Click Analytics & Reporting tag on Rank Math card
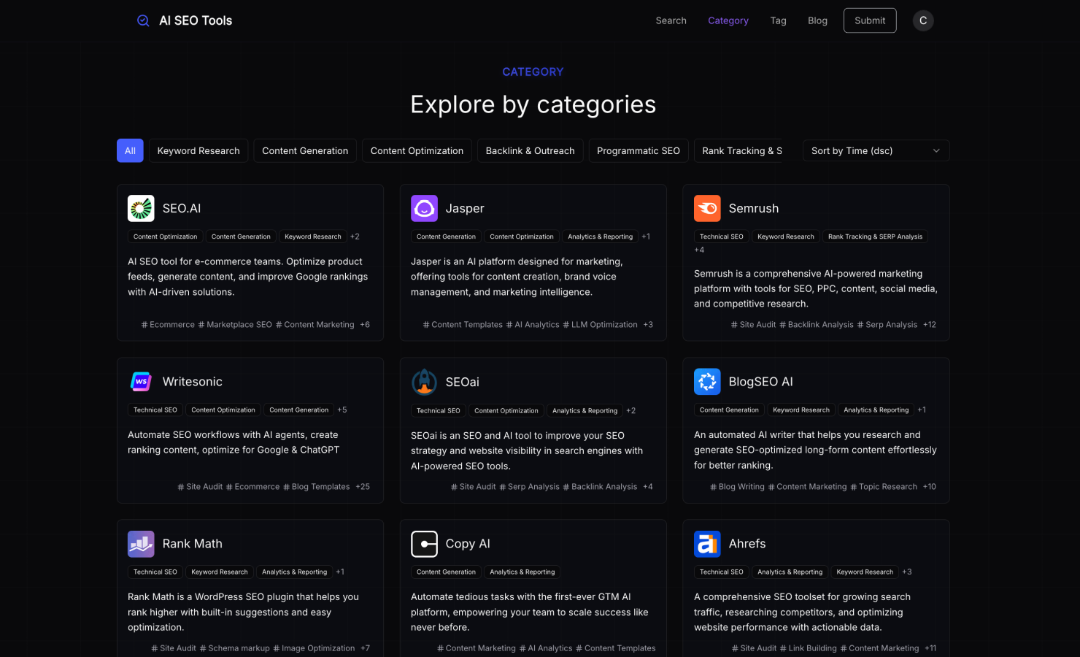 (x=295, y=572)
